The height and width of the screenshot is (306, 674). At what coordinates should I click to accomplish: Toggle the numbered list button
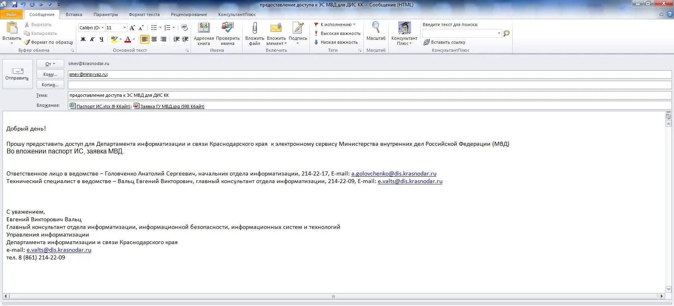click(167, 28)
